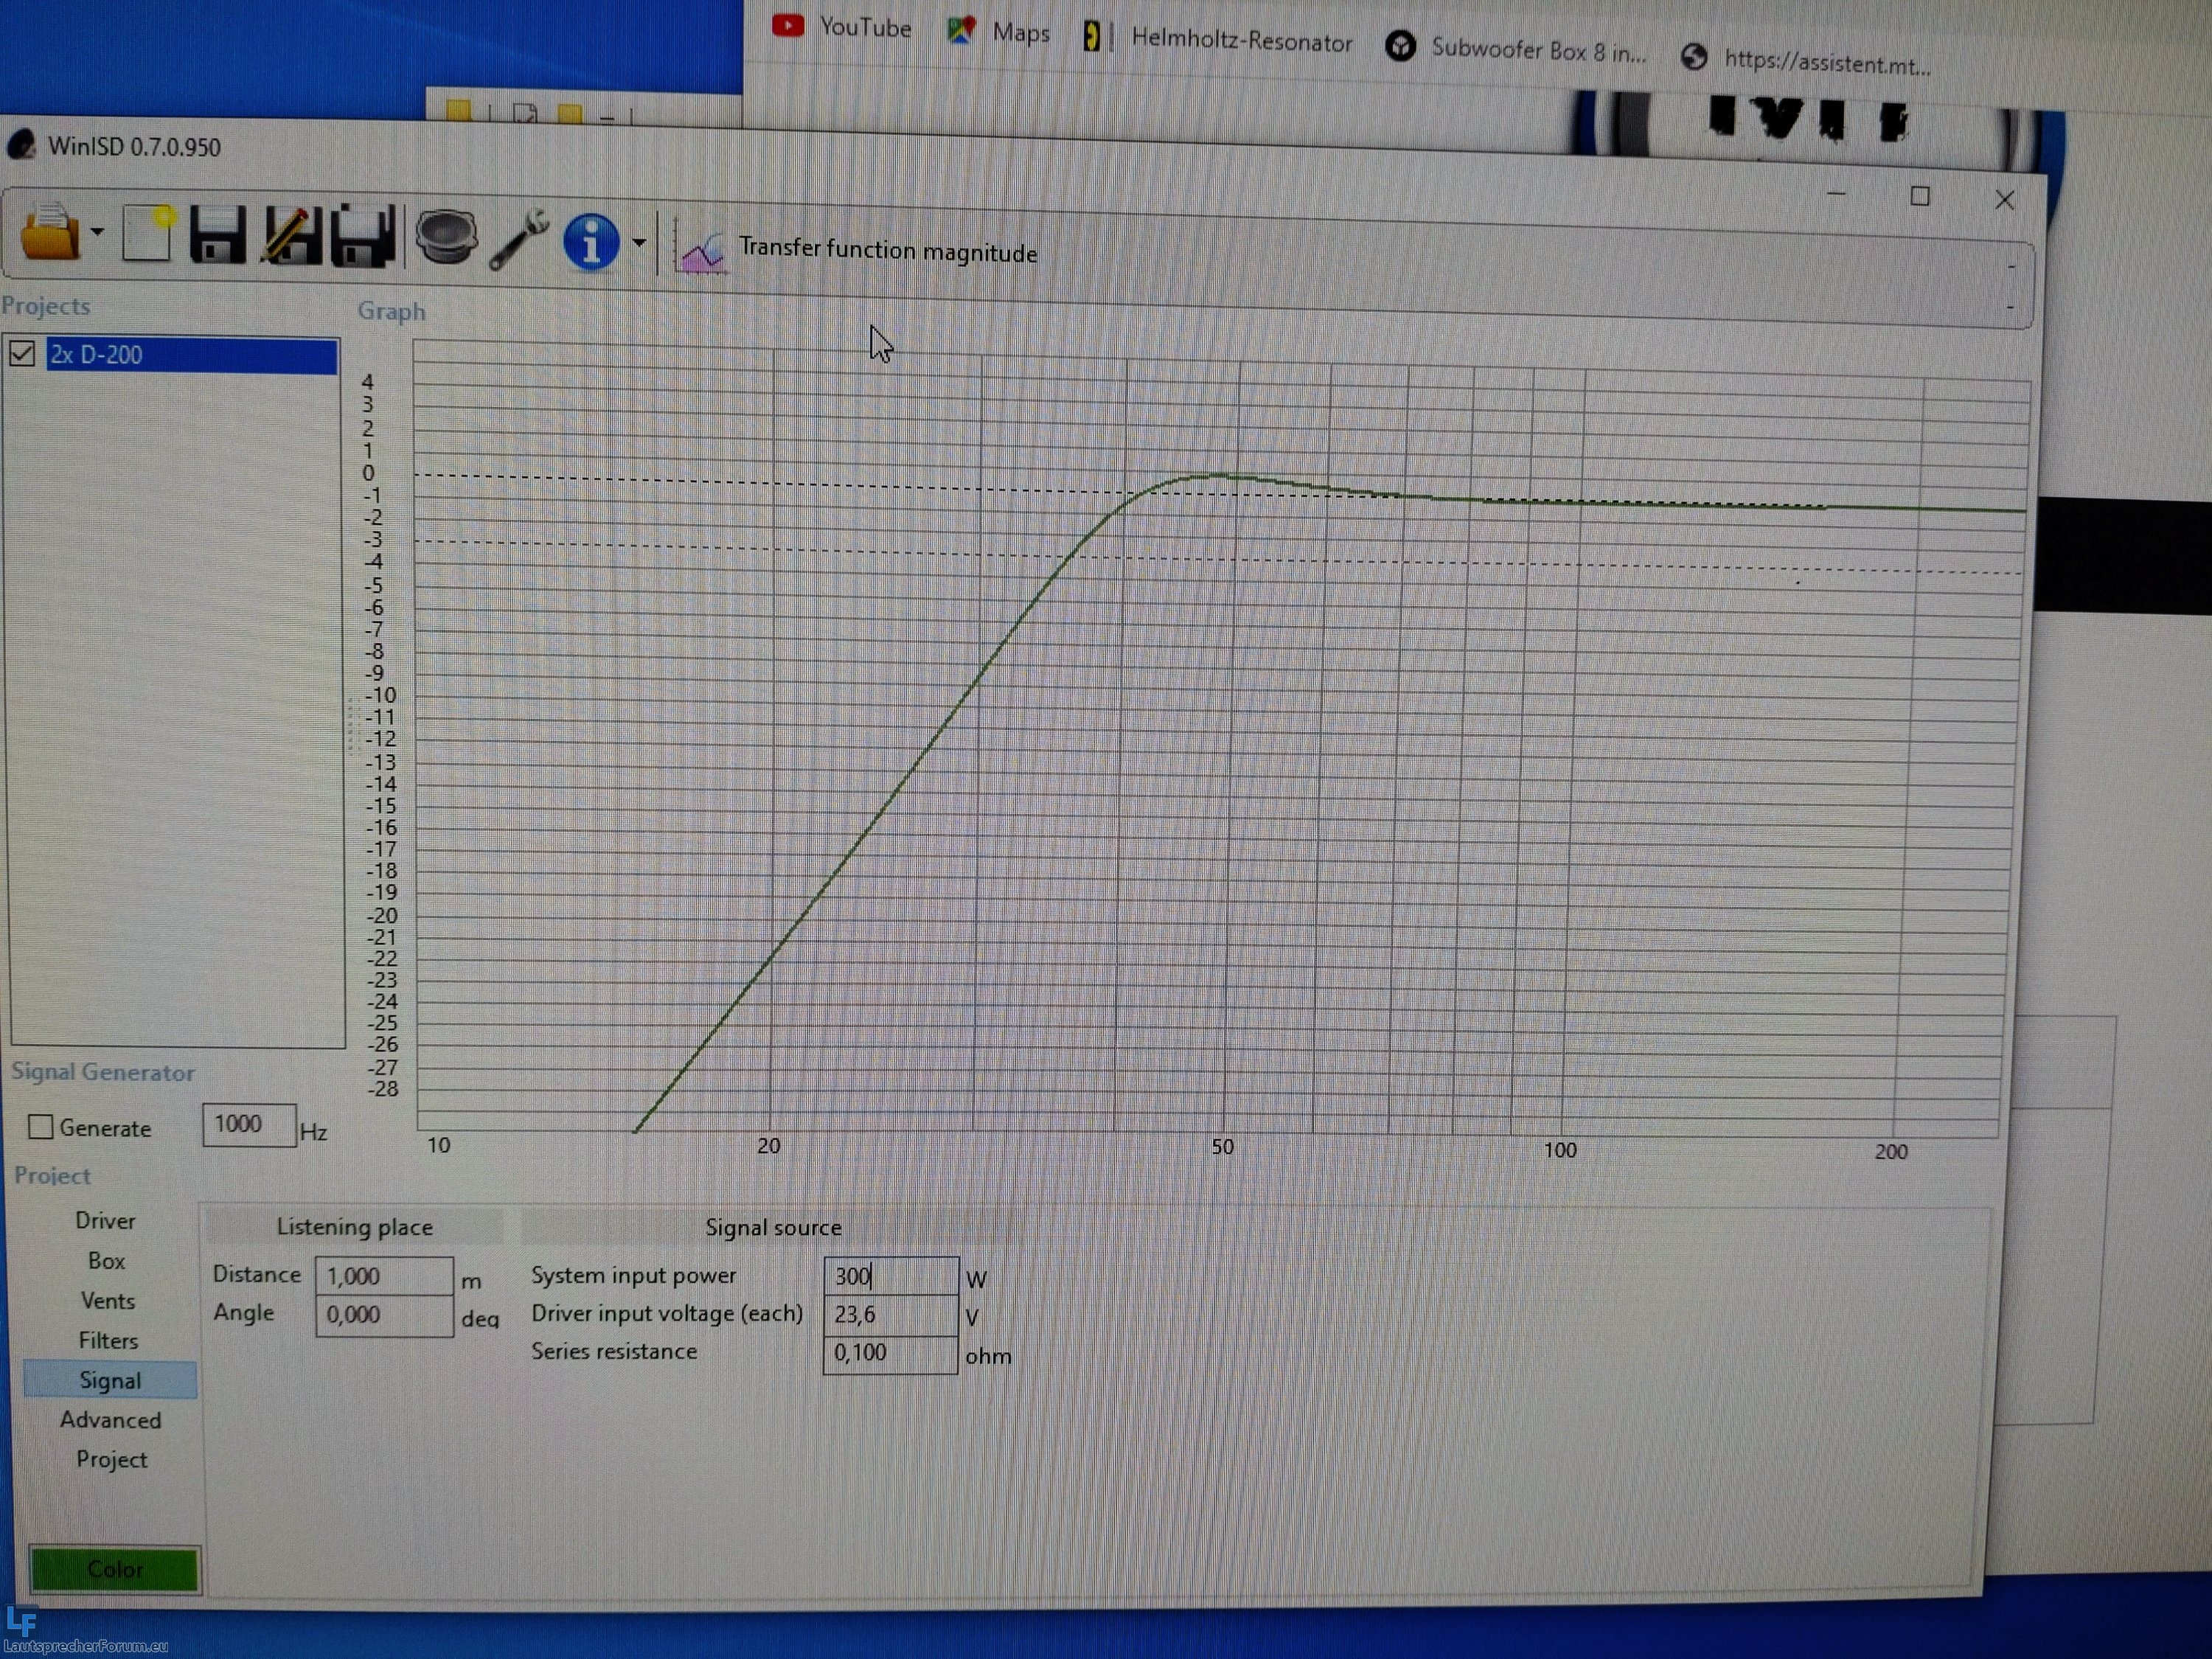Expand dropdown arrow beside info icon
Viewport: 2212px width, 1659px height.
[638, 243]
